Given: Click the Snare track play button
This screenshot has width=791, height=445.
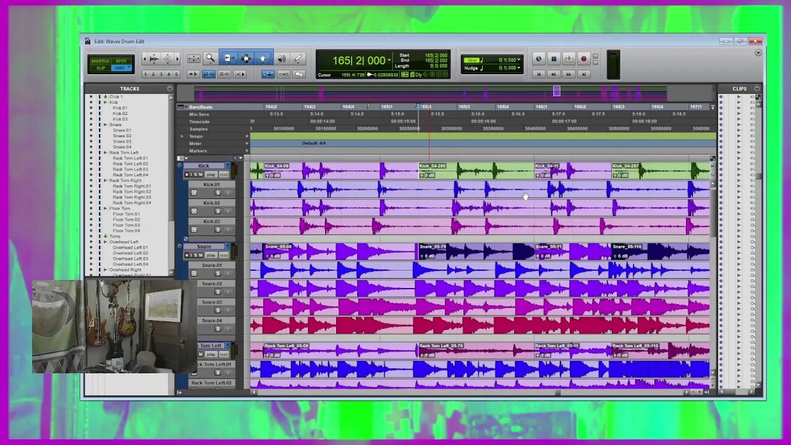Looking at the screenshot, I should (211, 255).
